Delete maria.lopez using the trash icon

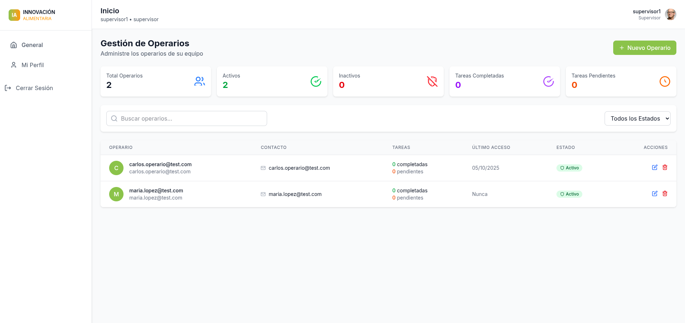(x=665, y=193)
